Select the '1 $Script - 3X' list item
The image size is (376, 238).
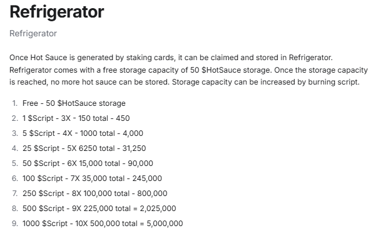[76, 118]
